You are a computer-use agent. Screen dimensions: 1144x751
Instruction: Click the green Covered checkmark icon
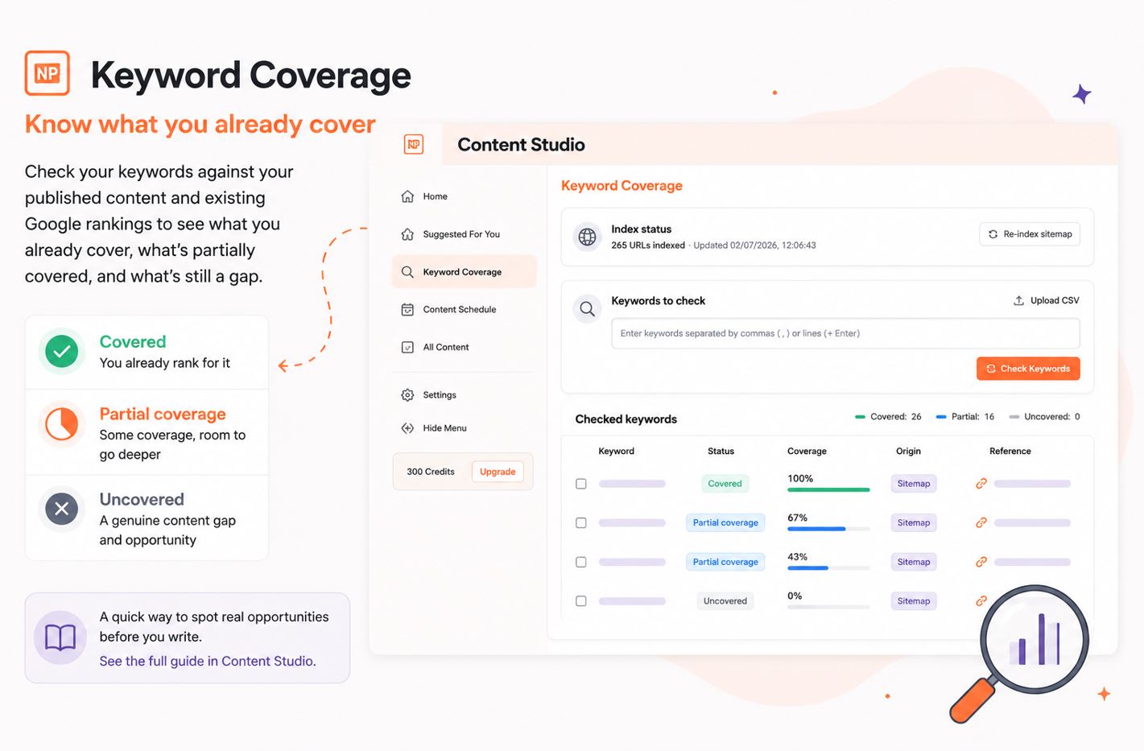[61, 351]
